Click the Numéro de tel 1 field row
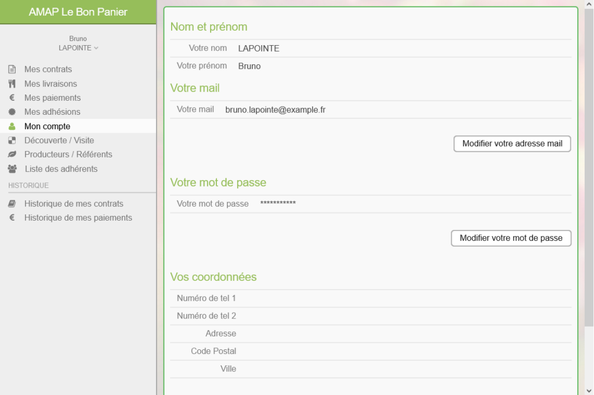594x395 pixels. click(x=371, y=298)
